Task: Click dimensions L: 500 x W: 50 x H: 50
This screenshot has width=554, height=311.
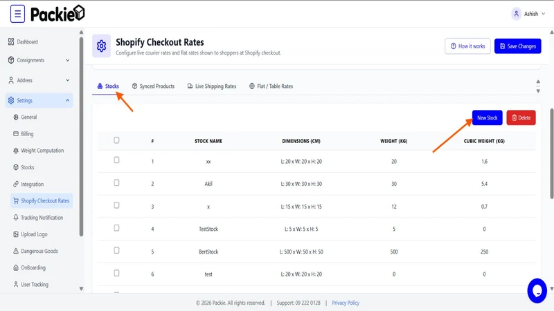Action: click(301, 252)
